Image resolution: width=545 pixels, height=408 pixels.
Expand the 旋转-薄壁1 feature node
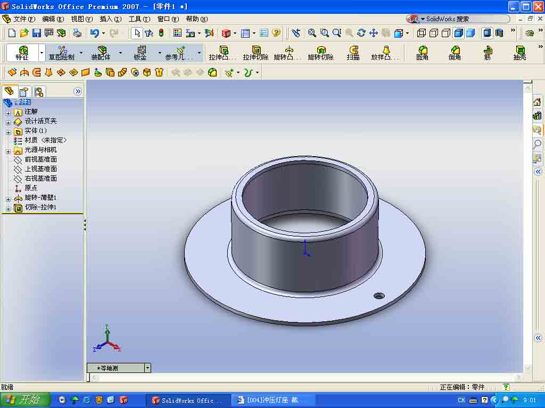[x=8, y=199]
